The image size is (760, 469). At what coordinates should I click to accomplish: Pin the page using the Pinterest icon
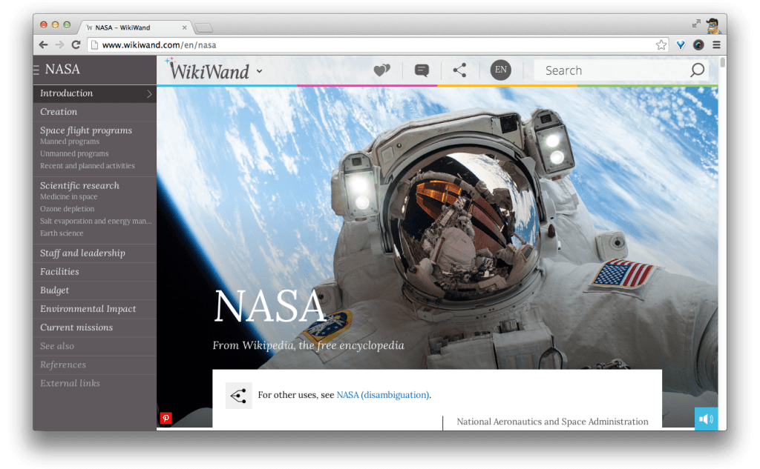coord(166,419)
